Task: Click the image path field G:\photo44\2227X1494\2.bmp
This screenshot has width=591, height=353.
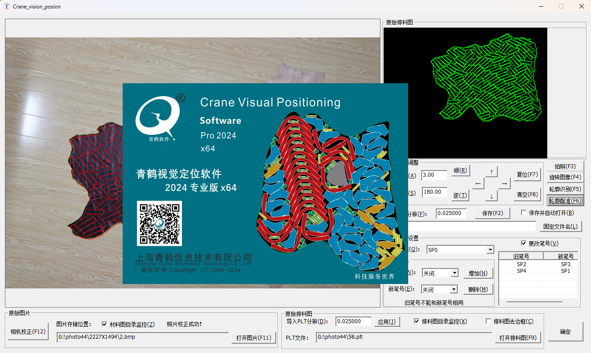Action: tap(143, 337)
